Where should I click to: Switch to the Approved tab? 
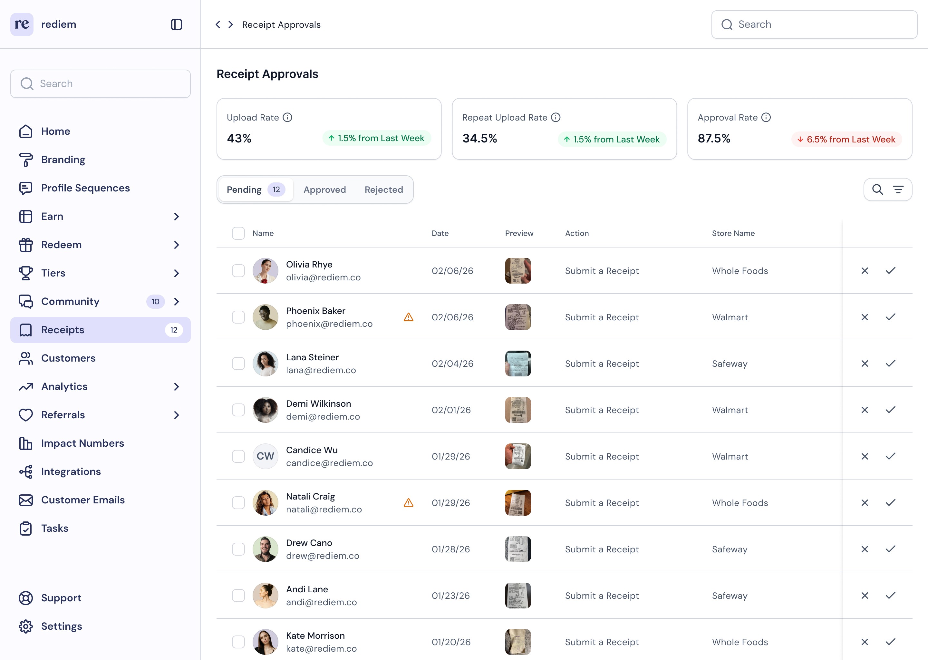(324, 189)
